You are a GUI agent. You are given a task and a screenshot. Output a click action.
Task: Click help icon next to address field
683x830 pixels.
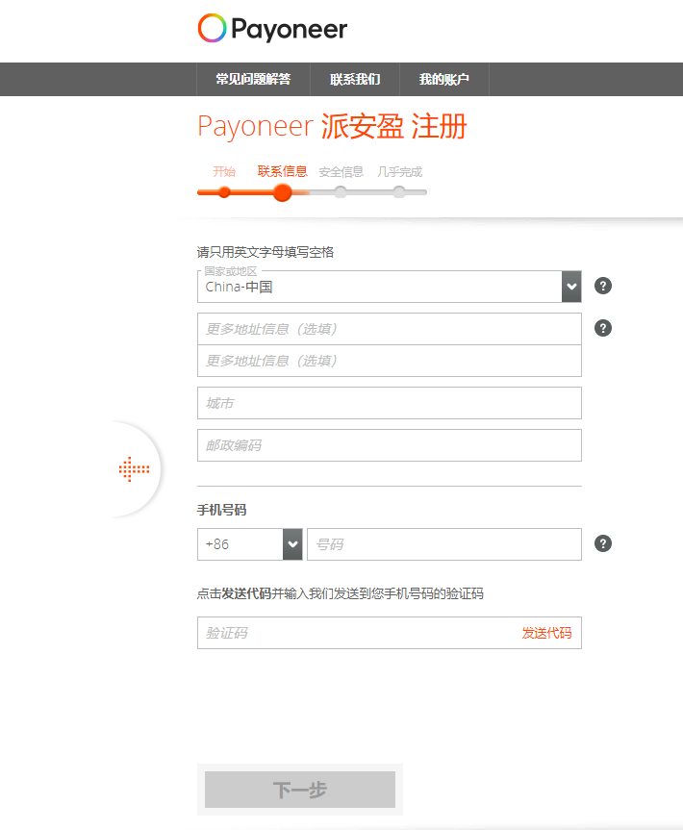[x=603, y=328]
